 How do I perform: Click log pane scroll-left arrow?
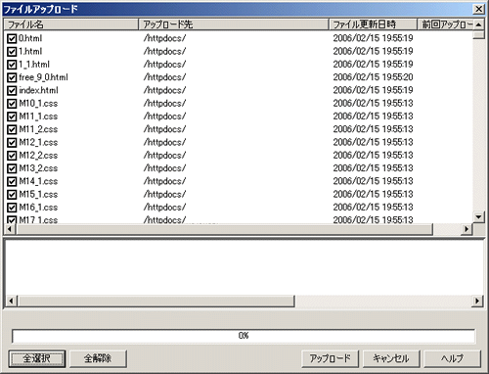click(x=11, y=301)
